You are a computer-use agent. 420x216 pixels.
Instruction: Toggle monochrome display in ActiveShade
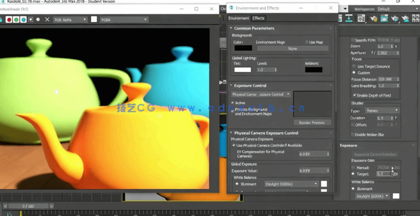(38, 20)
